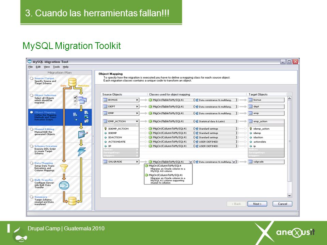The width and height of the screenshot is (327, 245).
Task: Select the target actiondate column
Action: pos(266,142)
